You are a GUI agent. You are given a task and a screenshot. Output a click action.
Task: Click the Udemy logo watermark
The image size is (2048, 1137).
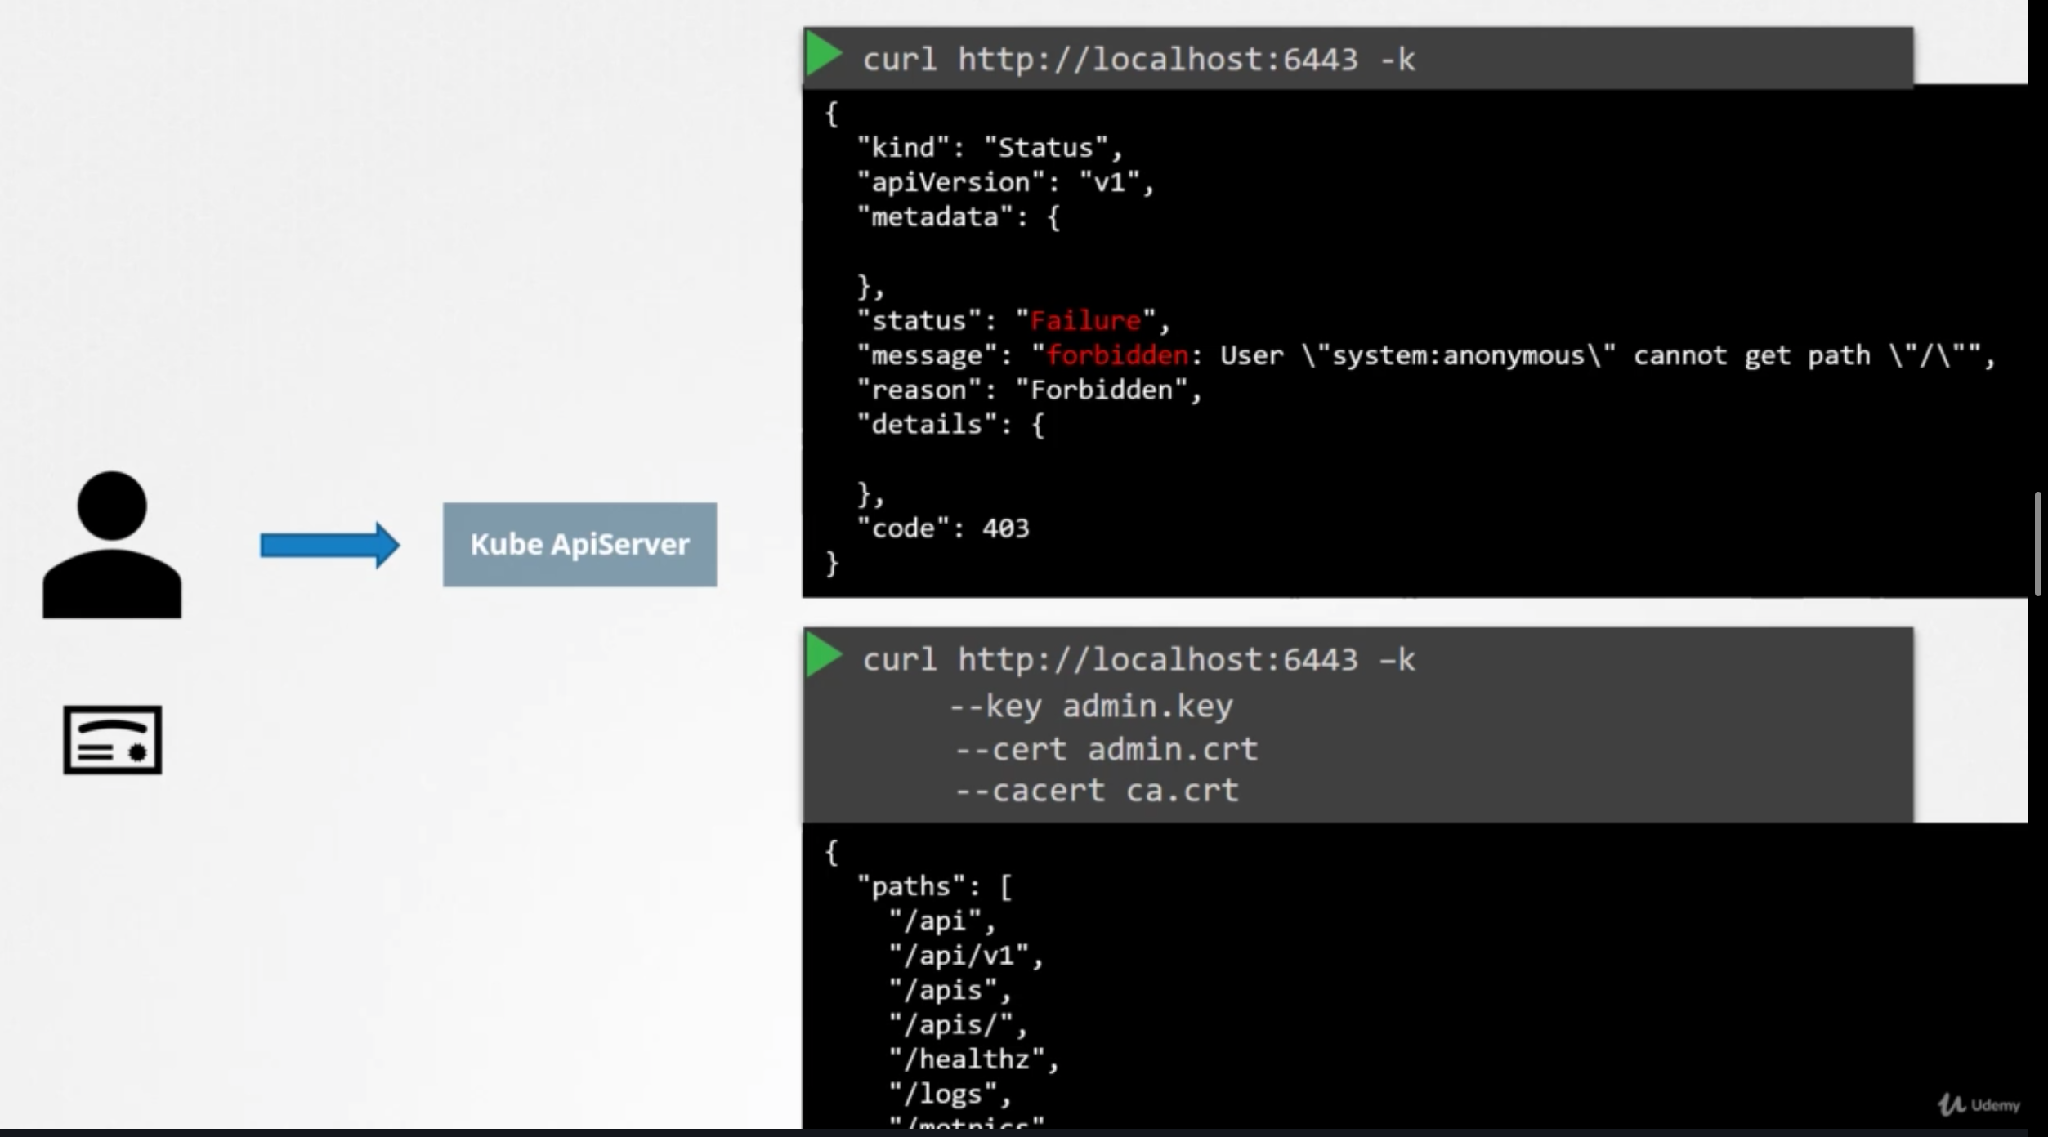(1979, 1104)
